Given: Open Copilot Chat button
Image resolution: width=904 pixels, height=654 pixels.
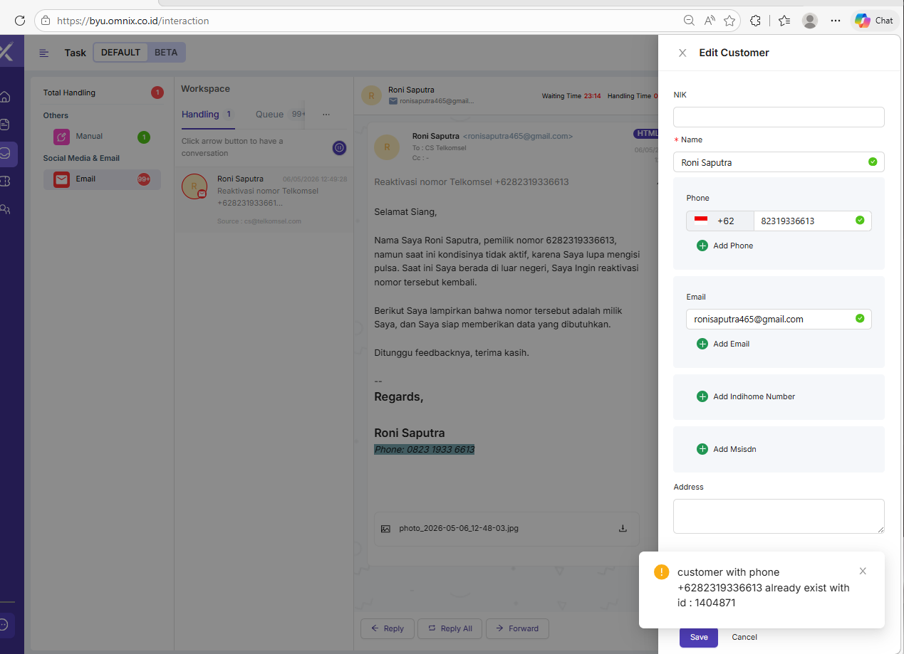Looking at the screenshot, I should (x=874, y=21).
